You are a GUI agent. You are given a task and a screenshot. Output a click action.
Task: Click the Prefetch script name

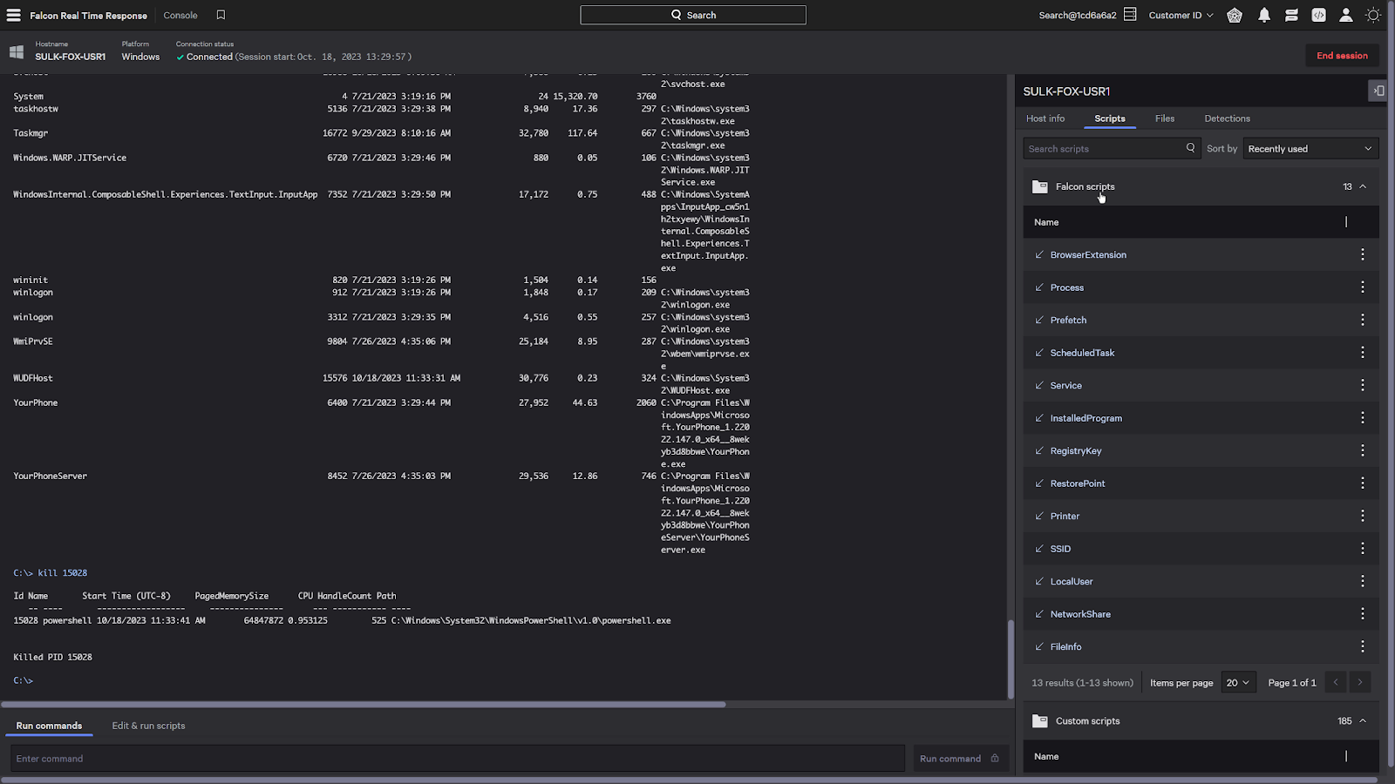point(1068,320)
